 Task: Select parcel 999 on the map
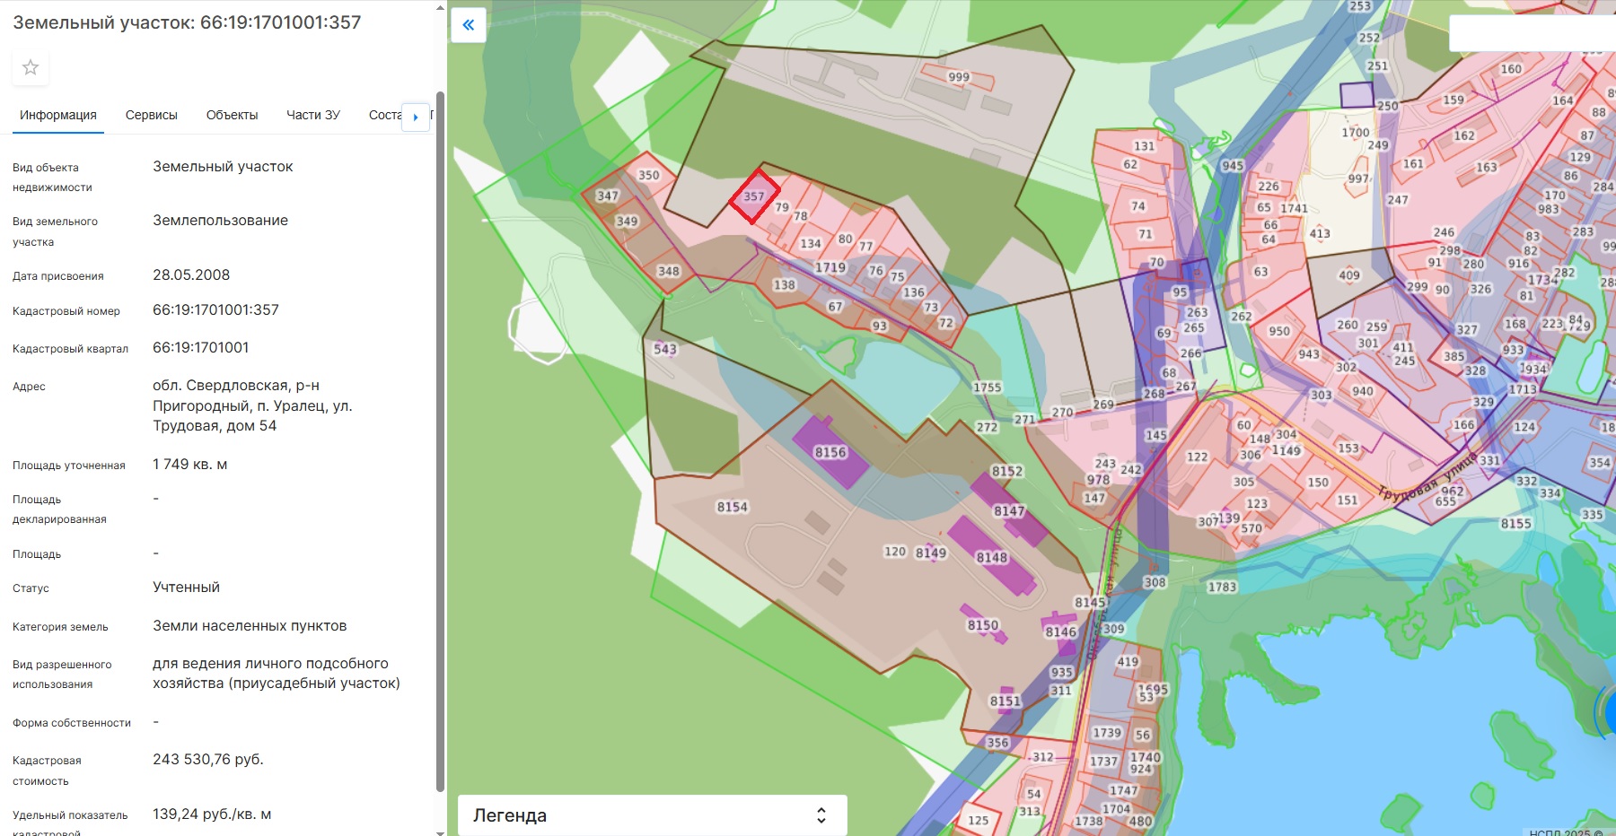[959, 77]
